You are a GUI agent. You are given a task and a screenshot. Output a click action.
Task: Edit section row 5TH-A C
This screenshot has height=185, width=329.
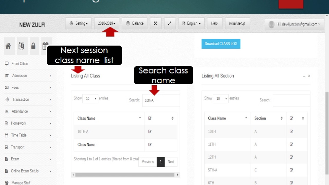[x=291, y=170]
